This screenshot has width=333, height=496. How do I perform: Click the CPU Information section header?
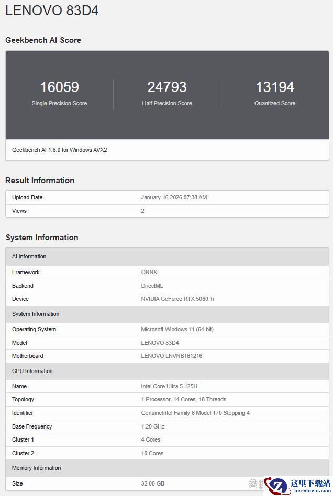pyautogui.click(x=32, y=371)
